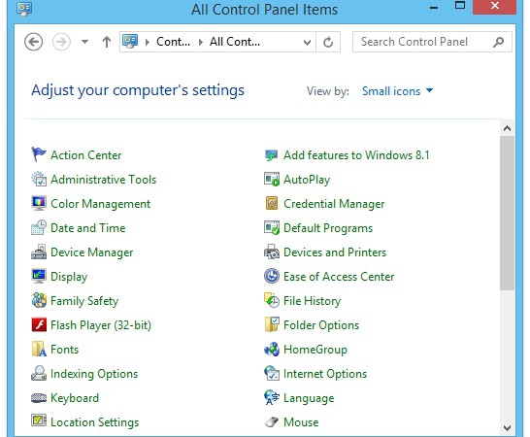The width and height of the screenshot is (530, 437).
Task: Open the Color Management monitor icon
Action: coord(38,203)
